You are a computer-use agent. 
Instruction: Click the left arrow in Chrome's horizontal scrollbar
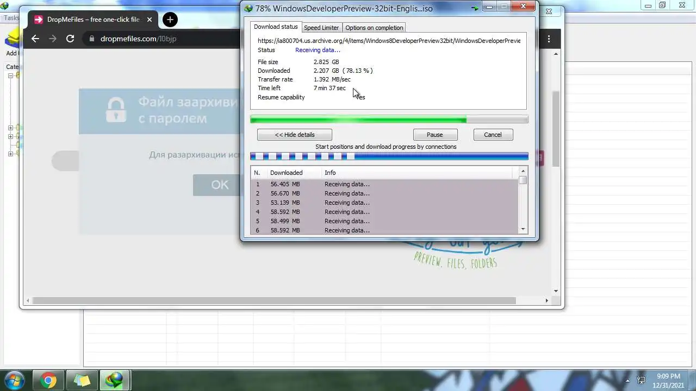[28, 300]
